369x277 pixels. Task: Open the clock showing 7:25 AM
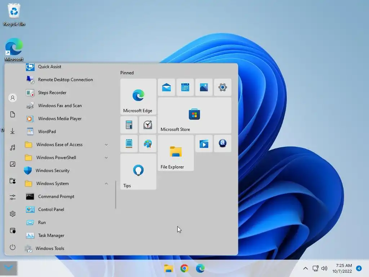coord(342,268)
